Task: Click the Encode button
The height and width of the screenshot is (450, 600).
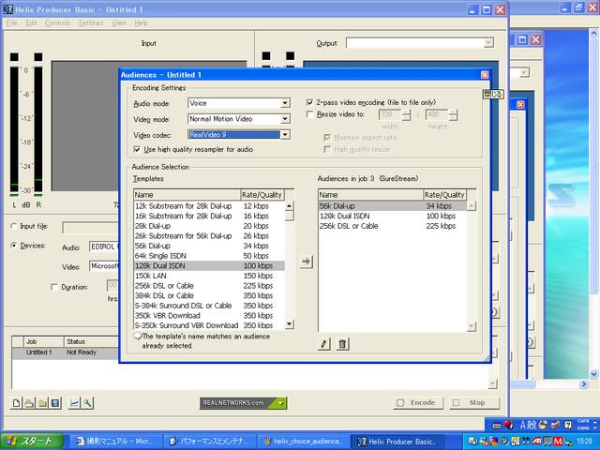Action: coord(418,403)
